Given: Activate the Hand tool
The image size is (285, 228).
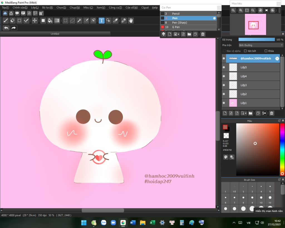Looking at the screenshot, I should click(x=131, y=21).
